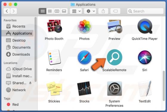Screen dimensions: 167x112
Task: Open the Stocks app icon
Action: pyautogui.click(x=84, y=88)
